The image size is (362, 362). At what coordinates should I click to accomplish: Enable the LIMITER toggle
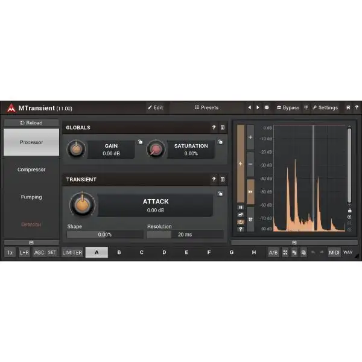click(72, 253)
